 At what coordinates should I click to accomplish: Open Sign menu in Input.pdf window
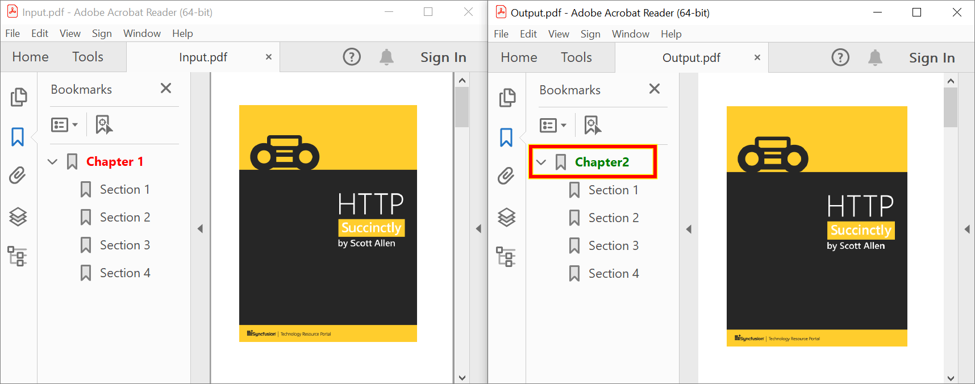[x=102, y=34]
